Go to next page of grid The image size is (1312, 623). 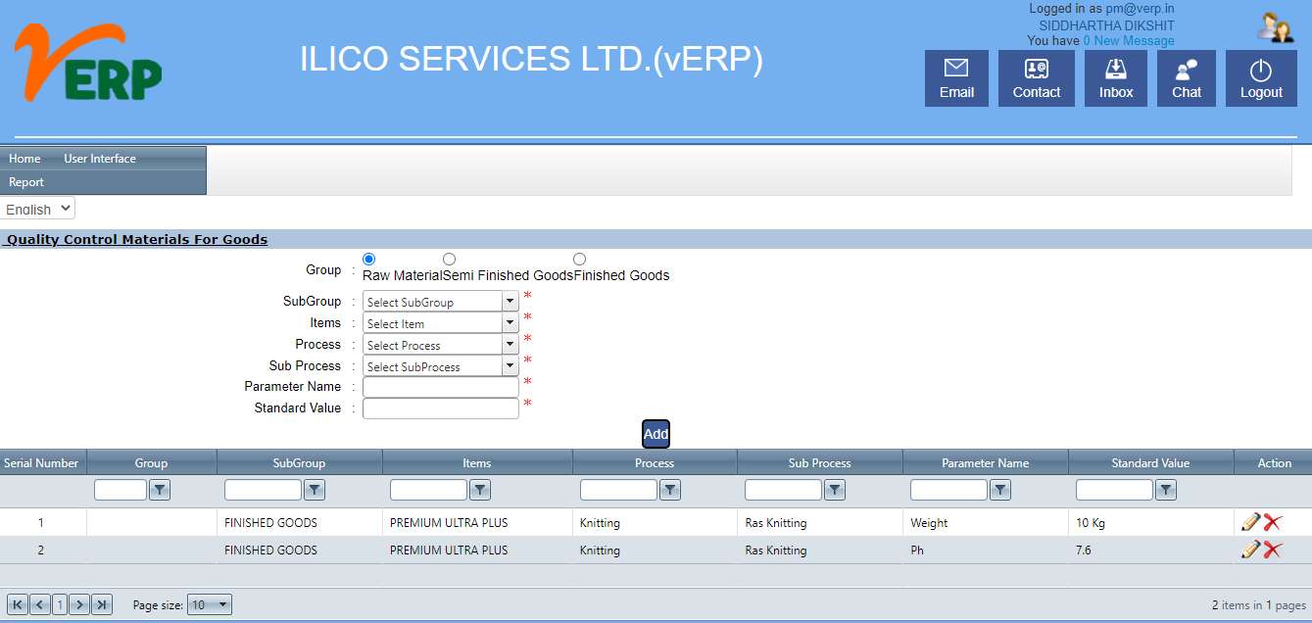click(x=80, y=604)
